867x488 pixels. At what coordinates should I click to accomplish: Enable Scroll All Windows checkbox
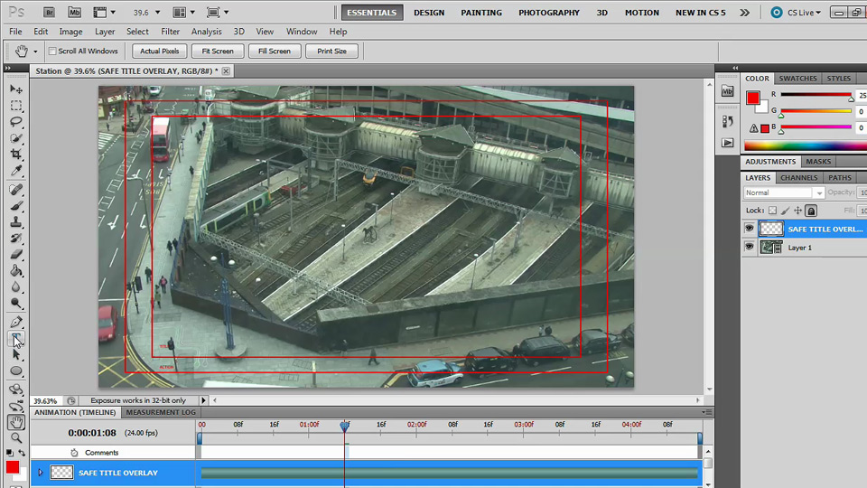coord(52,51)
